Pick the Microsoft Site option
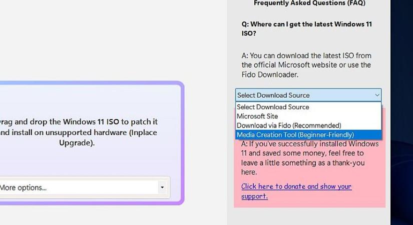413x225 pixels. [x=308, y=116]
